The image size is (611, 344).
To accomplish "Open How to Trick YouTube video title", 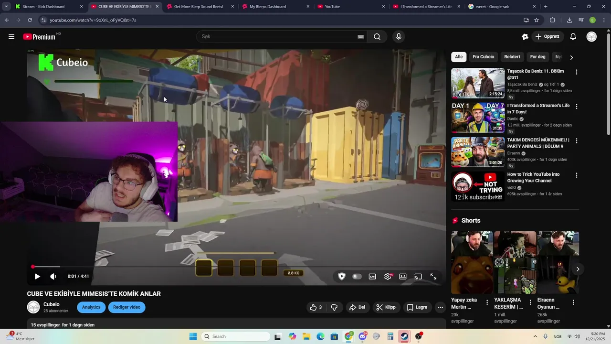I will pyautogui.click(x=533, y=177).
